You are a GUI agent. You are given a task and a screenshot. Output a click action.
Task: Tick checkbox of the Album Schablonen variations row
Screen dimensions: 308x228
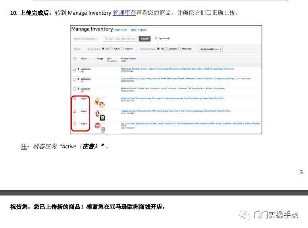74,89
